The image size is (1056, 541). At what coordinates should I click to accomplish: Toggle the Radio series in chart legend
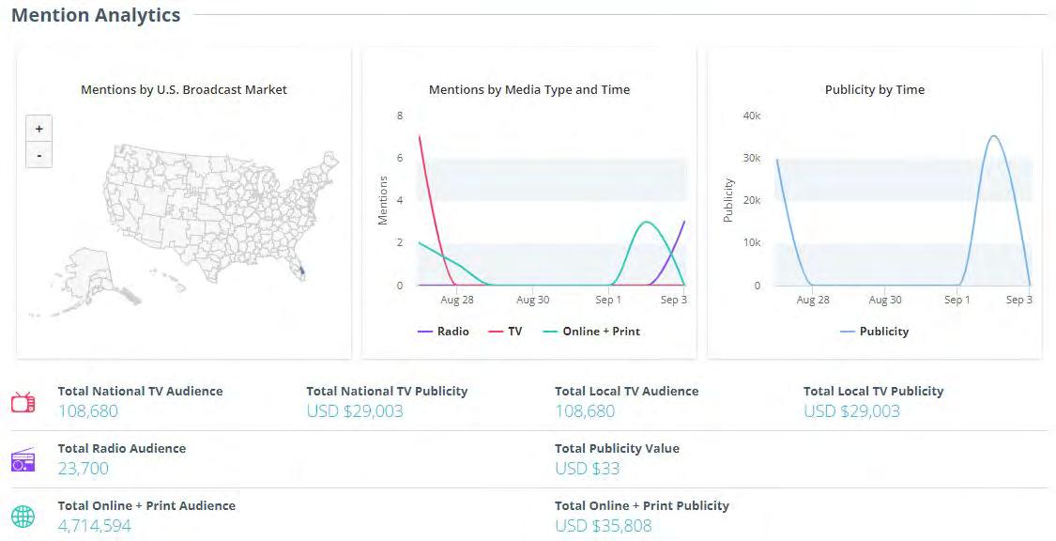tap(442, 331)
